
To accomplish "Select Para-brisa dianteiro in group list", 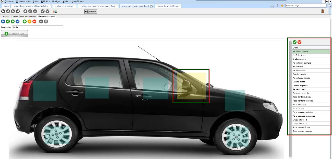I will coord(311,51).
